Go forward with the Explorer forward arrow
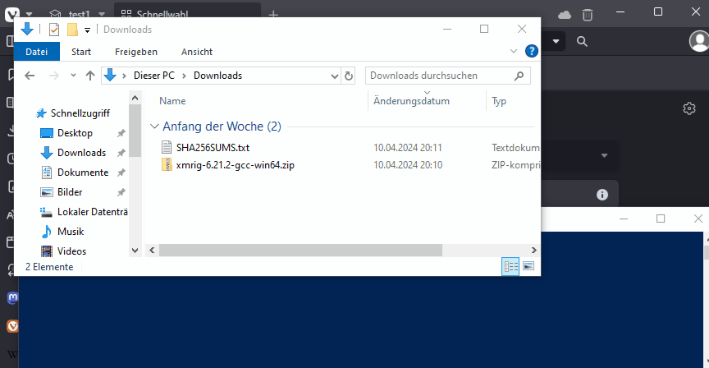The width and height of the screenshot is (709, 368). point(54,76)
